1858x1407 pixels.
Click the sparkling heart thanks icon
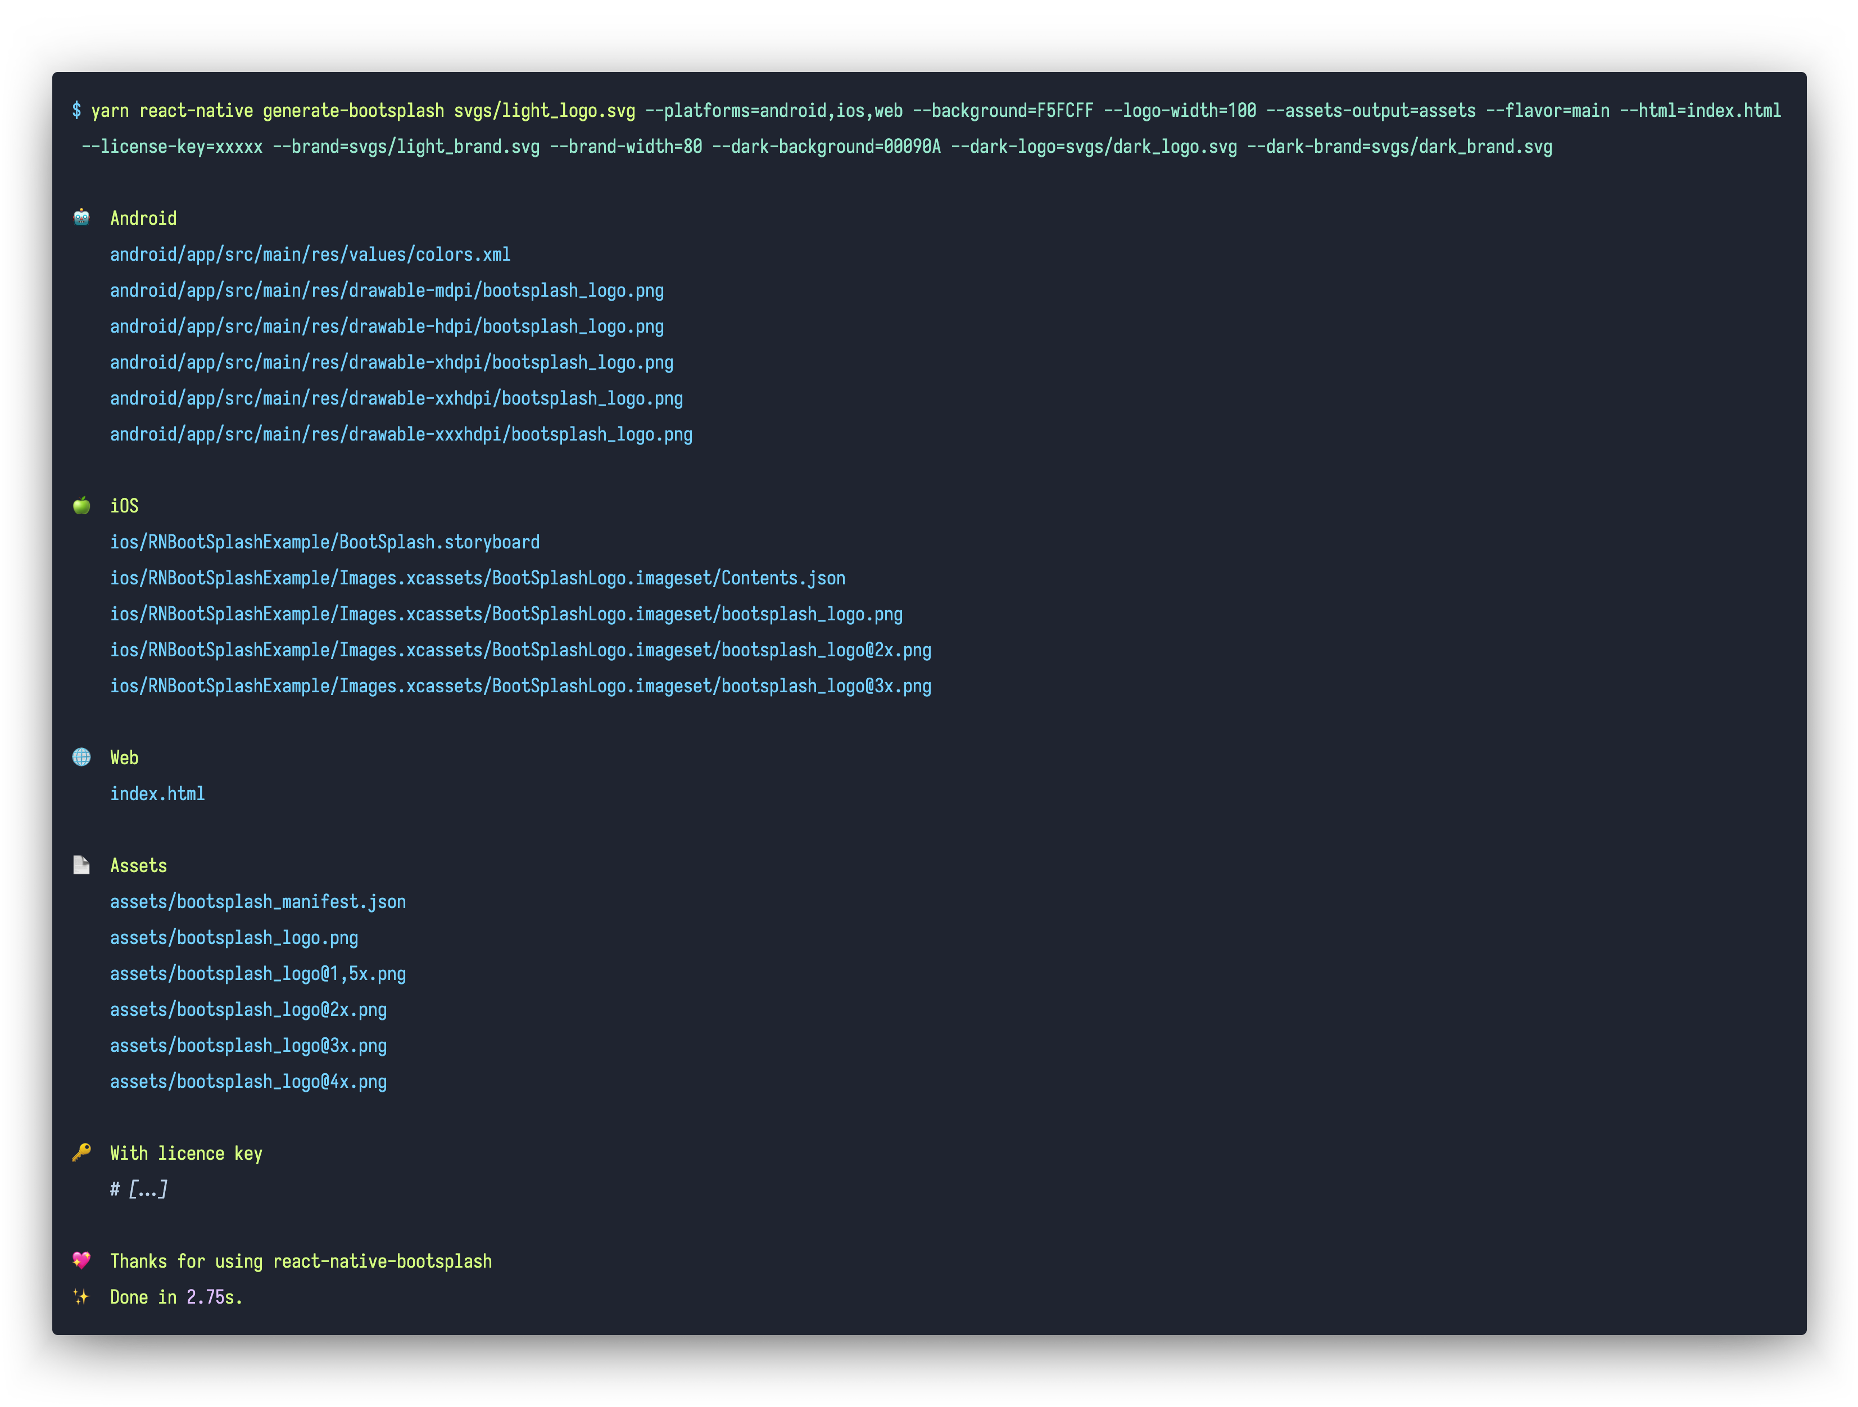pyautogui.click(x=81, y=1260)
